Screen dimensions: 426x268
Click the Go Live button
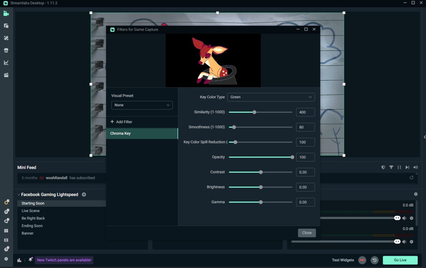tap(400, 260)
